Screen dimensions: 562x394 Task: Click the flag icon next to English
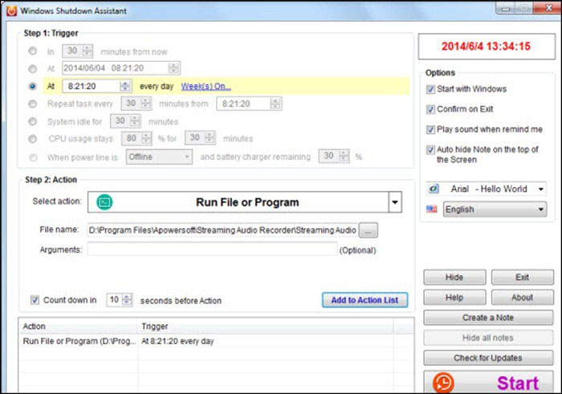tap(433, 209)
